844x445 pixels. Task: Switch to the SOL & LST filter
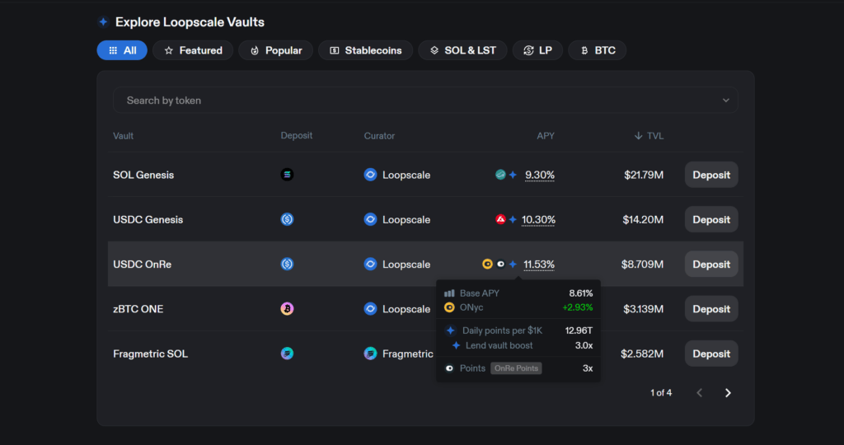(x=462, y=50)
